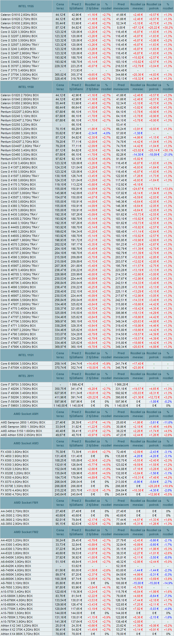Click the 627,95 € price for Core i7 4930K
Viewport: 174px width, 636px height.
coord(60,393)
